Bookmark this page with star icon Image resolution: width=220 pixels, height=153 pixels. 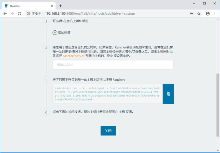(x=199, y=13)
